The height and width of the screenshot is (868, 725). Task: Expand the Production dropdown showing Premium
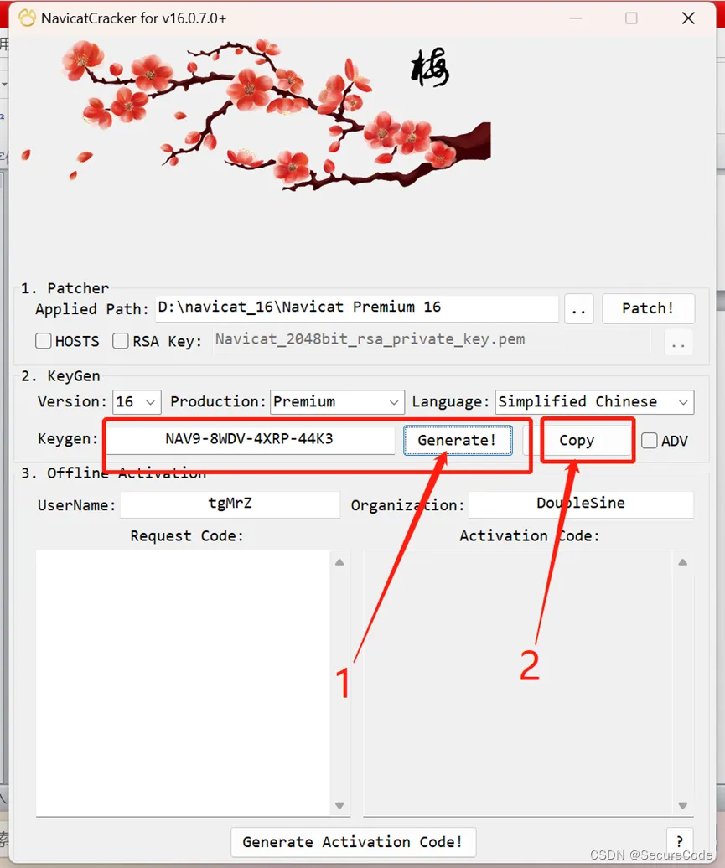click(x=337, y=402)
